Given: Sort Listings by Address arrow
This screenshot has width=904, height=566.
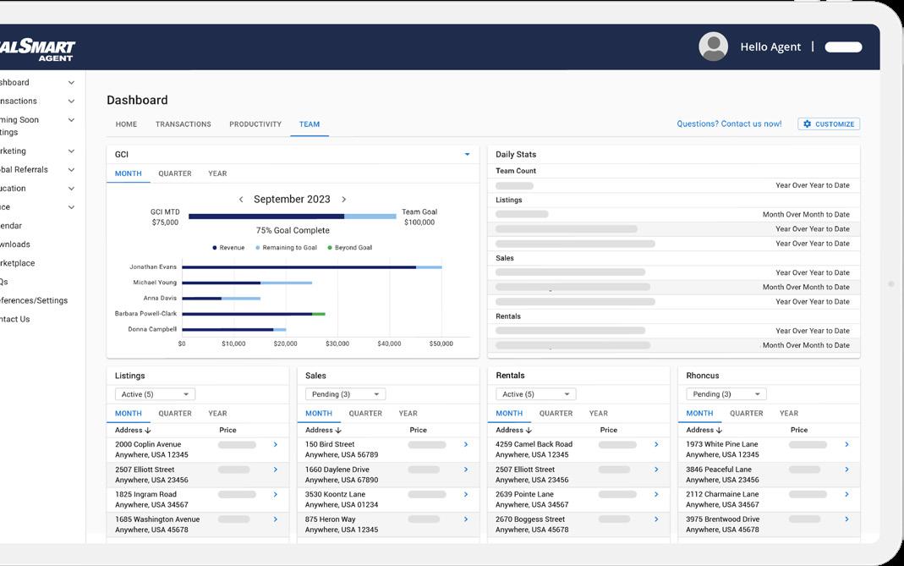Looking at the screenshot, I should point(148,431).
